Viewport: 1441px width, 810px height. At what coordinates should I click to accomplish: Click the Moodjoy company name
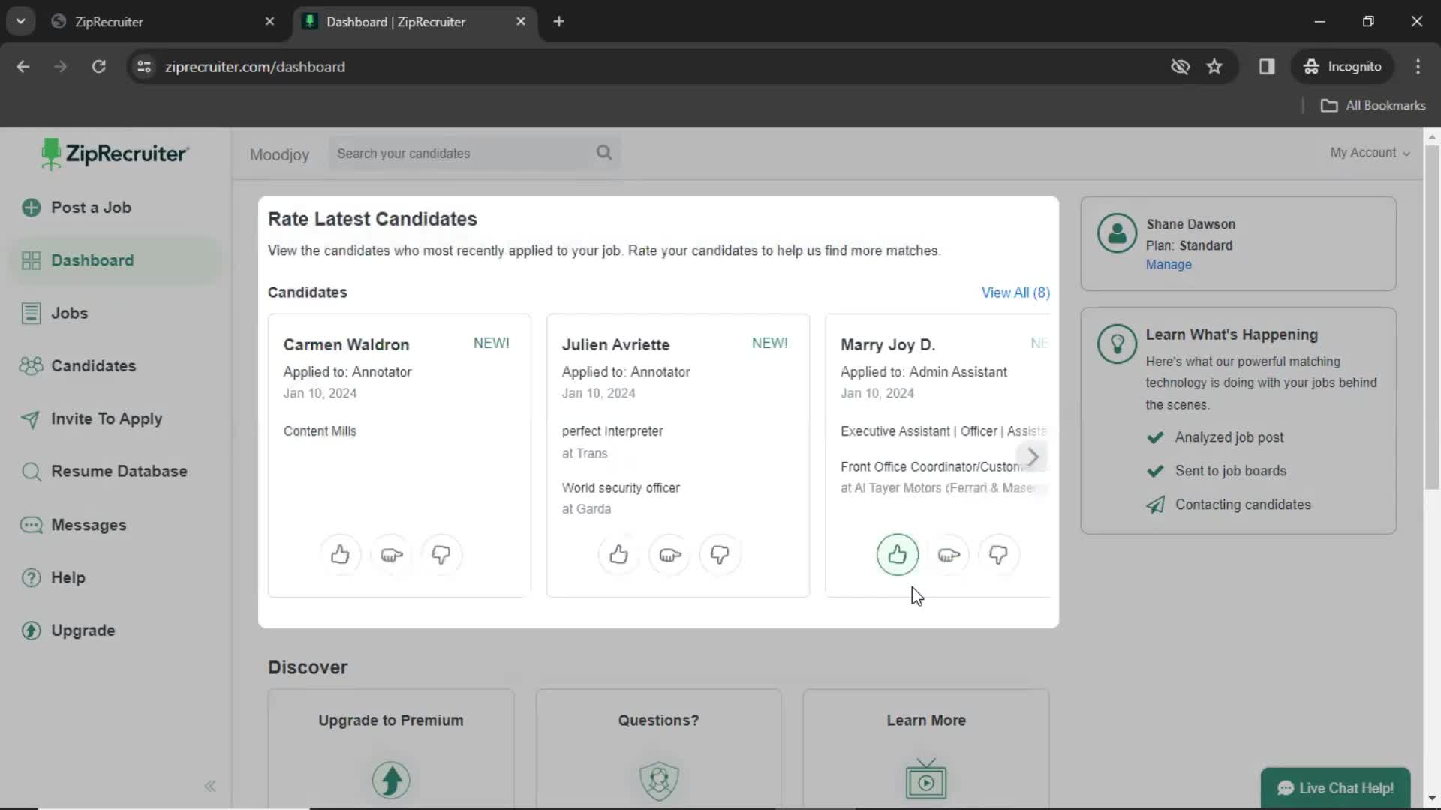click(279, 155)
